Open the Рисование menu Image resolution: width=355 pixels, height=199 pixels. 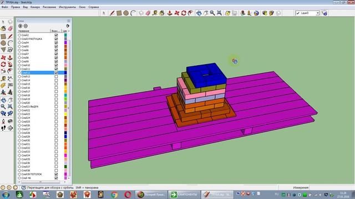coord(49,7)
